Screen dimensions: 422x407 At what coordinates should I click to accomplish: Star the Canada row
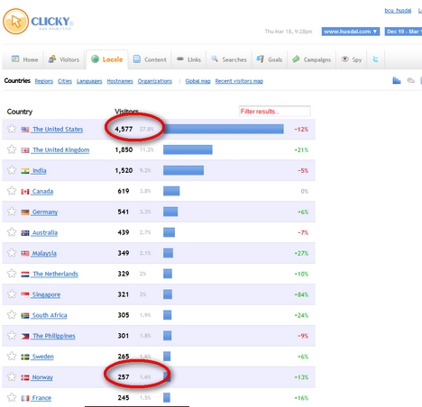click(x=12, y=191)
